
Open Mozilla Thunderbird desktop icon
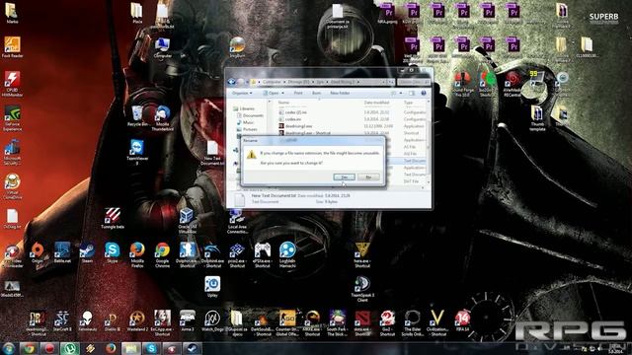point(162,118)
